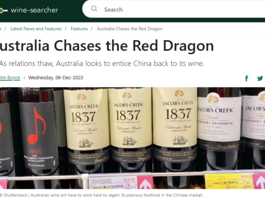Click the publication date Wednesday, 06-Dec-2023

pos(56,77)
